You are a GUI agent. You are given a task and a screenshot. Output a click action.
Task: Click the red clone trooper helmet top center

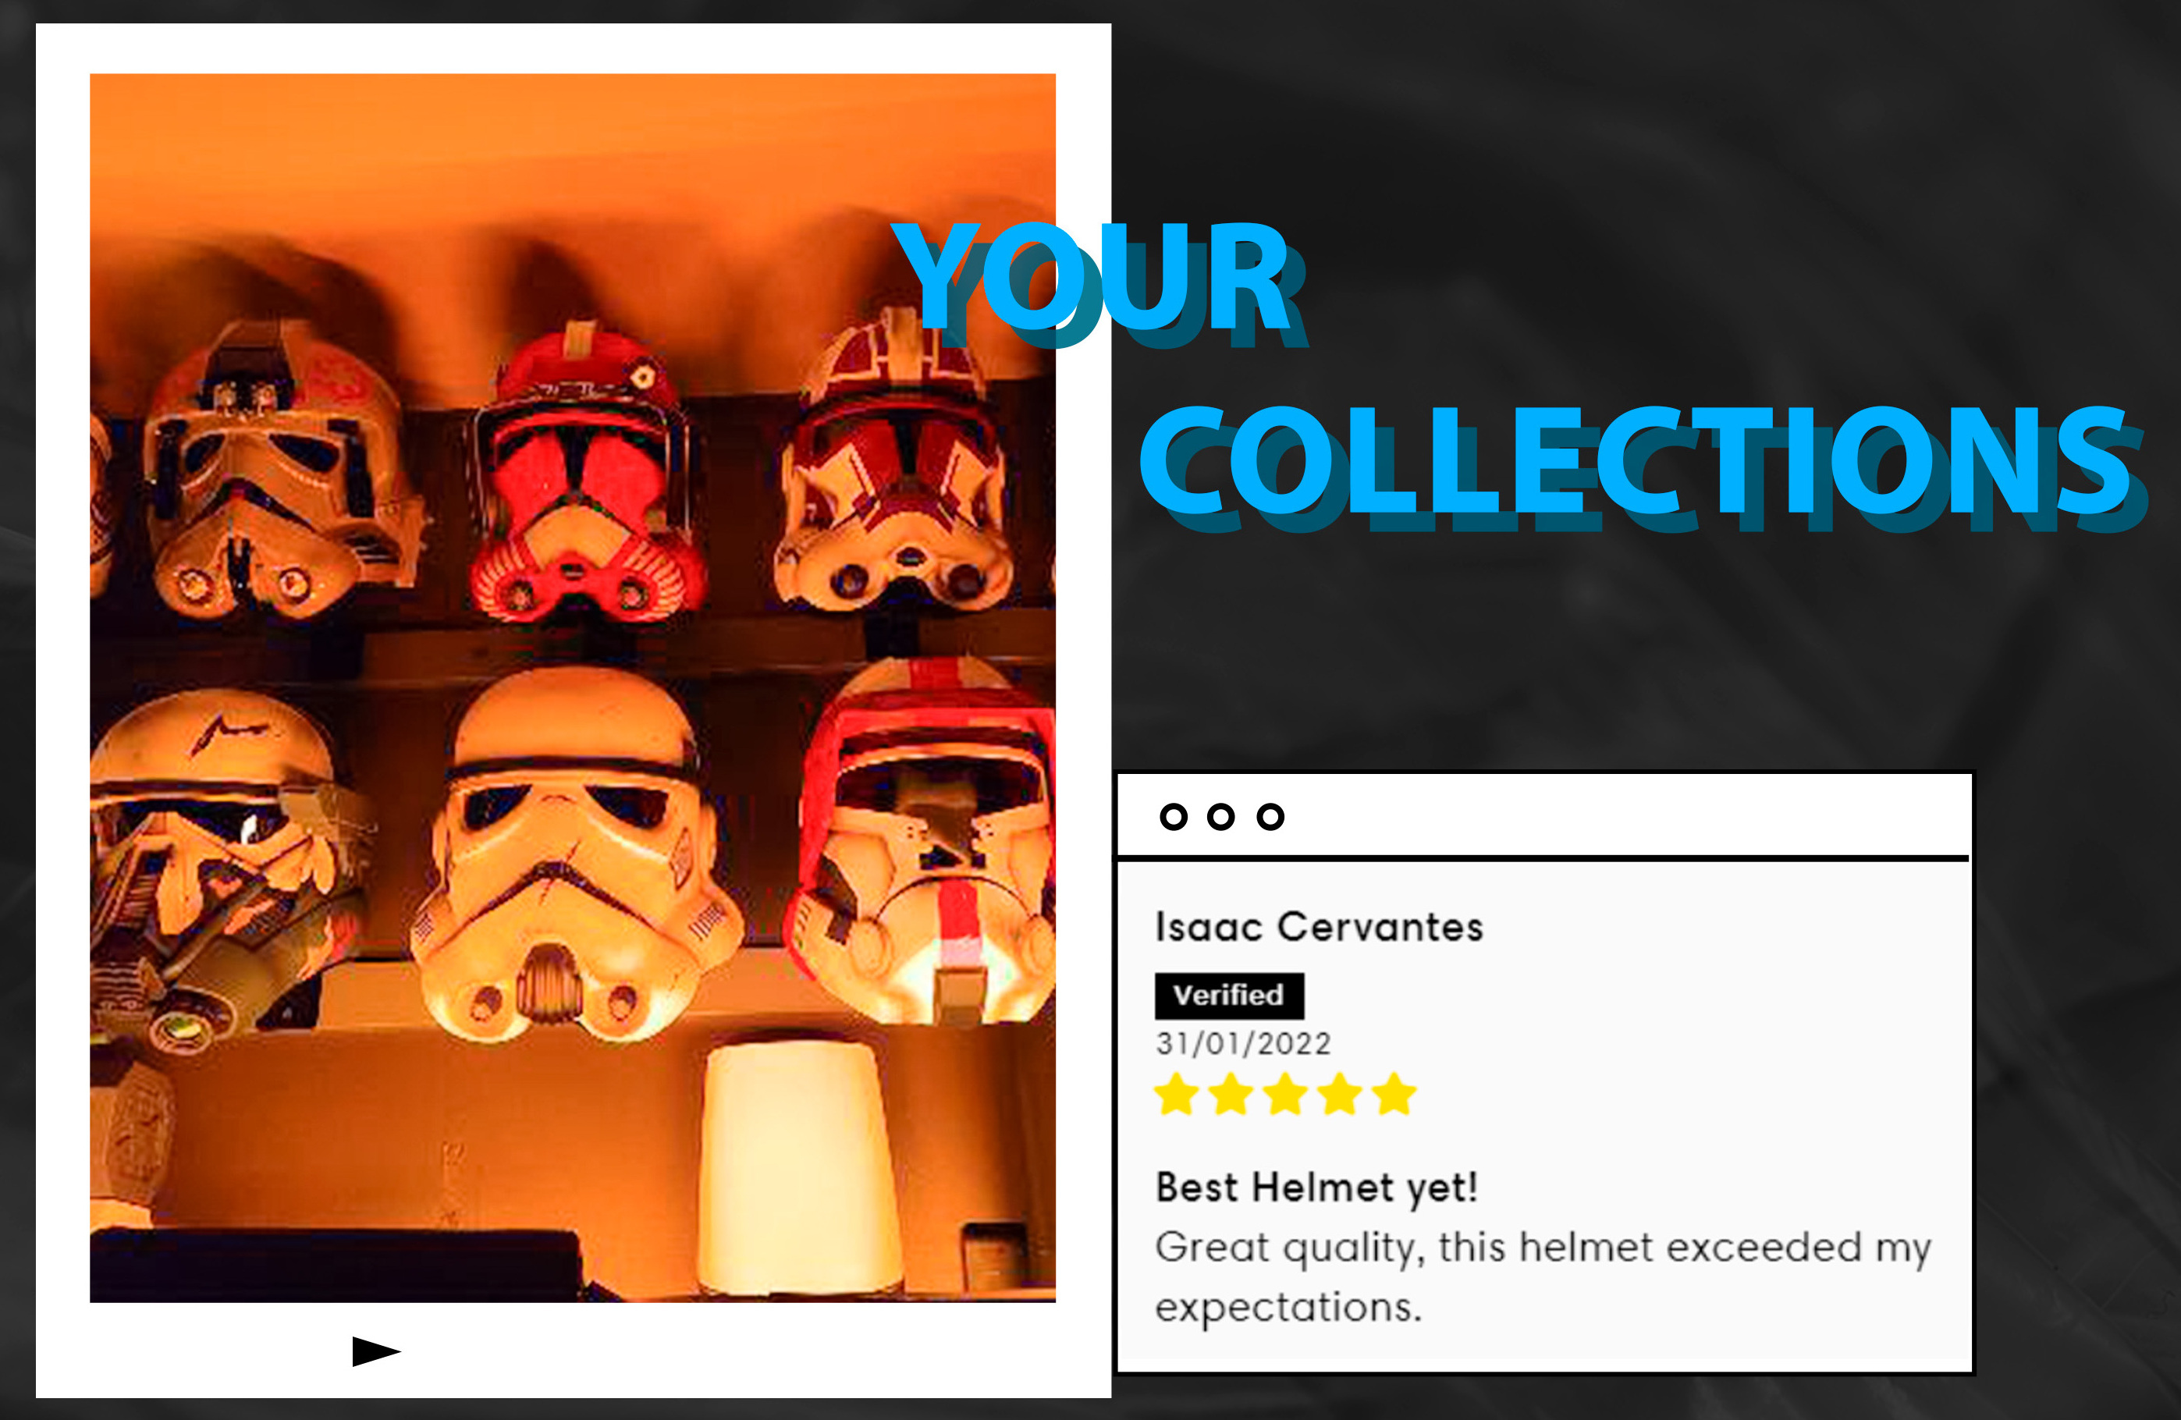(x=584, y=477)
